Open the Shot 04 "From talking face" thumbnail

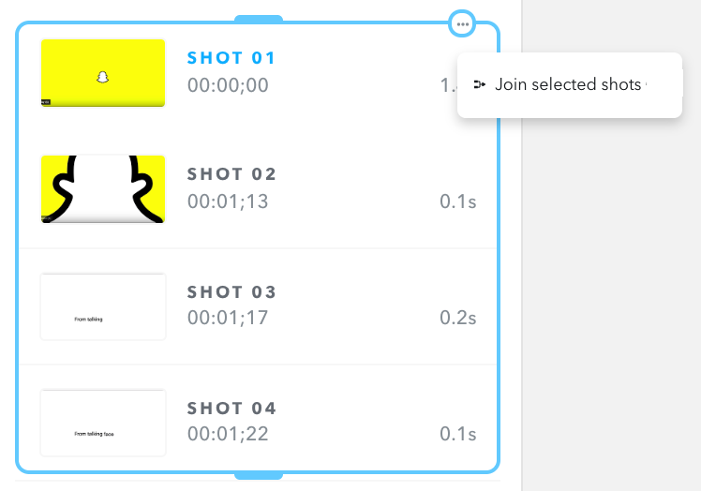tap(103, 423)
